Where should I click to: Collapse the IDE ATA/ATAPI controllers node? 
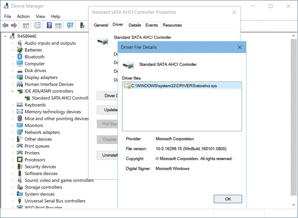coord(12,91)
